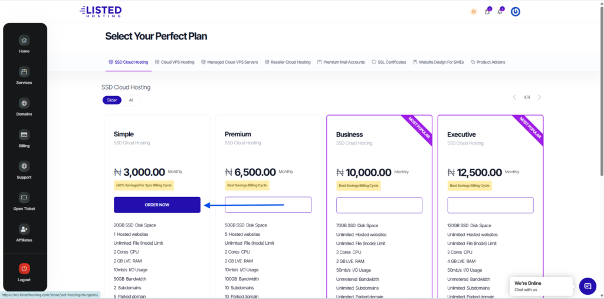Screen dimensions: 604x299
Task: Toggle the light/dark theme sun icon
Action: click(474, 11)
